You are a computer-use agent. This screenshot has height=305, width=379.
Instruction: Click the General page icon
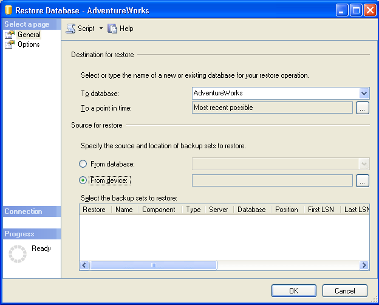point(10,35)
